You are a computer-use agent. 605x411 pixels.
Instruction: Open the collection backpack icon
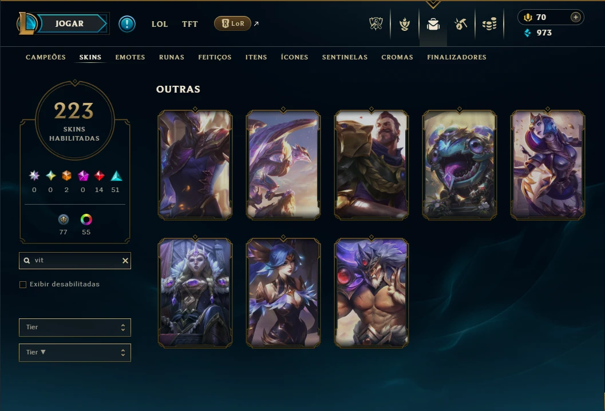coord(433,24)
